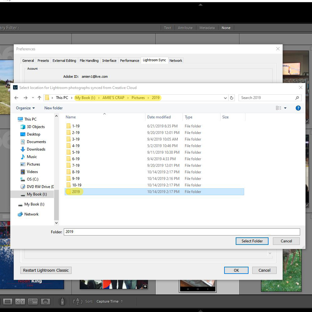Go up one folder level

click(39, 98)
